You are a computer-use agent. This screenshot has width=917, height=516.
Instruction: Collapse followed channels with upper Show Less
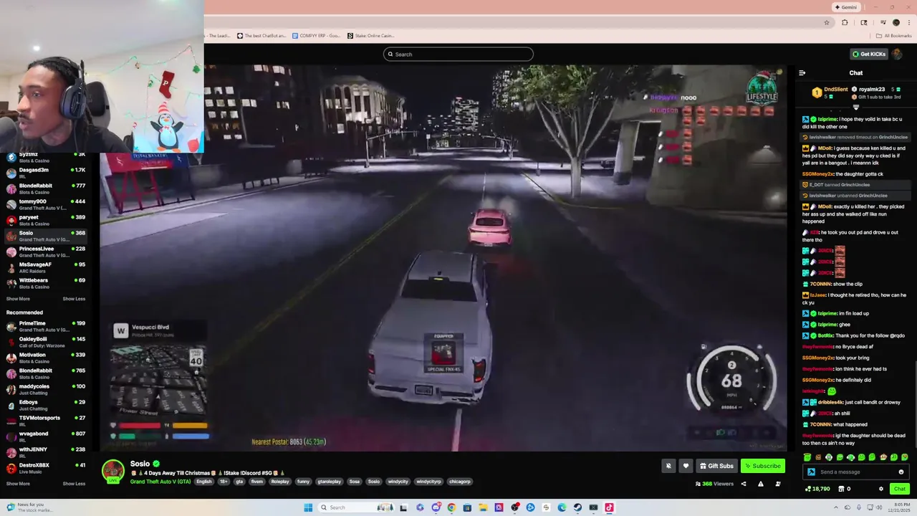pos(74,299)
